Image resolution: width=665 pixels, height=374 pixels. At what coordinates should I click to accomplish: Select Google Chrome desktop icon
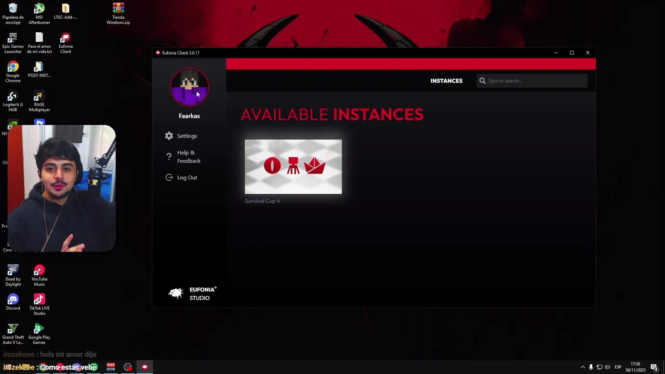tap(13, 72)
